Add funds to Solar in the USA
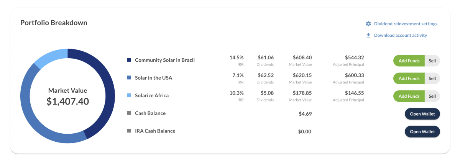The height and width of the screenshot is (162, 460). click(x=409, y=79)
